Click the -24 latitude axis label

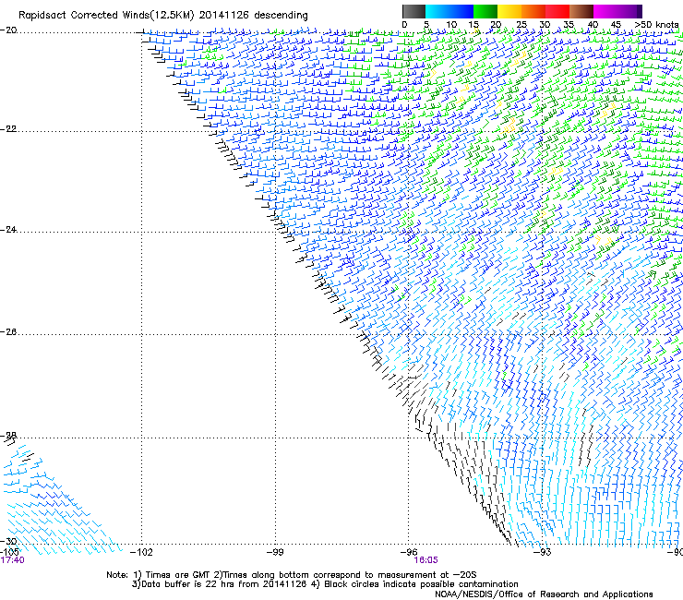click(8, 230)
